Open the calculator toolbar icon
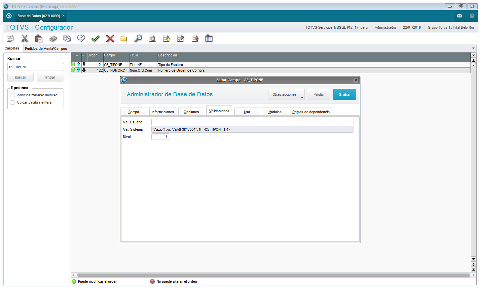This screenshot has width=481, height=289. pos(53,39)
